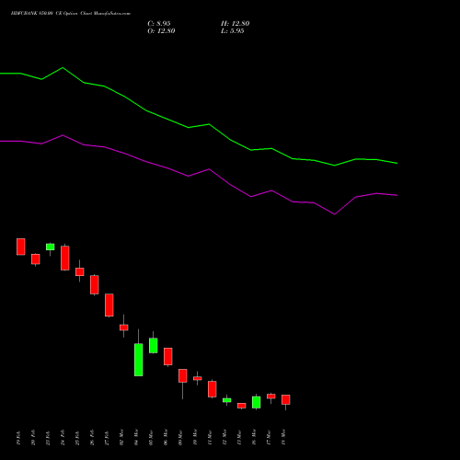
Task: Click the green candlestick above 16 Mar
Action: click(x=257, y=402)
